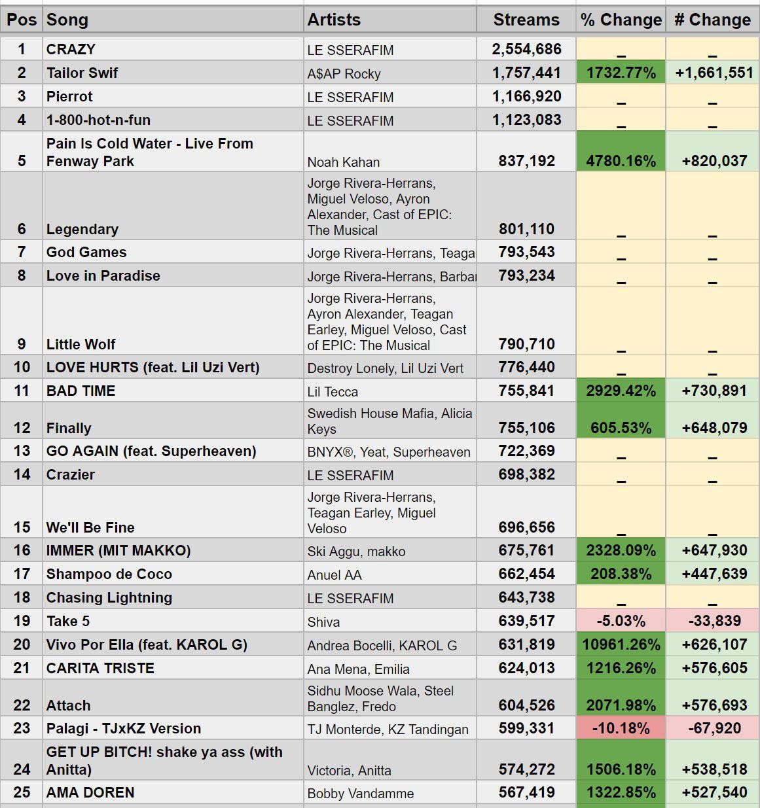Image resolution: width=760 pixels, height=808 pixels.
Task: Click the 208.38% change cell
Action: (x=621, y=574)
